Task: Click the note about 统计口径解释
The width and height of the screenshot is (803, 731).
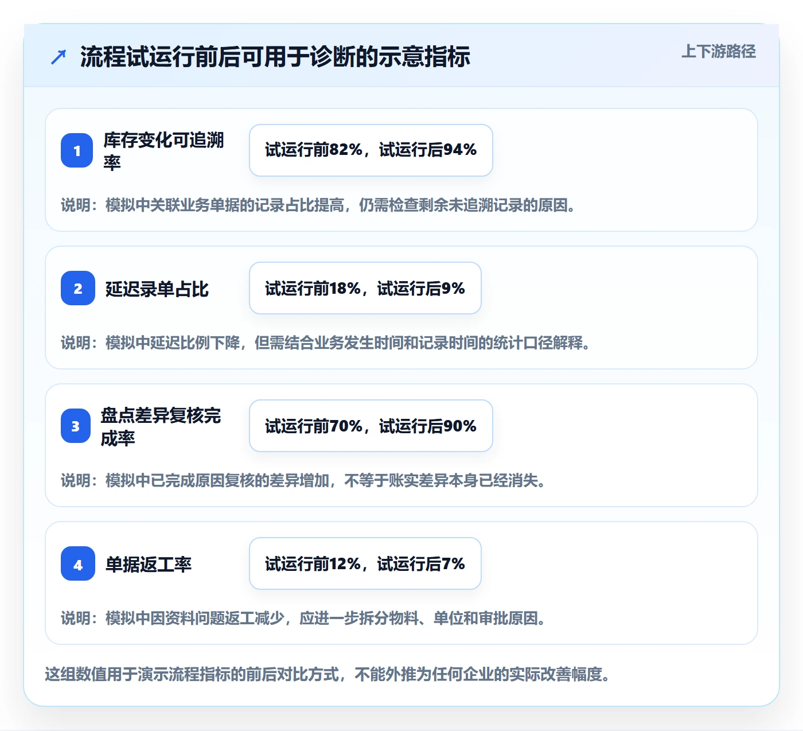Action: pos(326,343)
